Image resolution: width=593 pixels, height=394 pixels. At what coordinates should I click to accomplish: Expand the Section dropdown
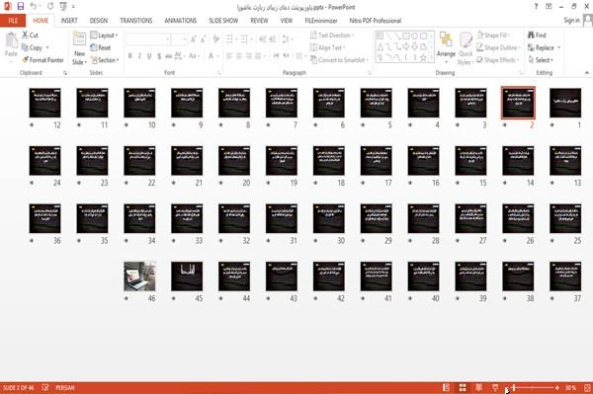coord(105,60)
